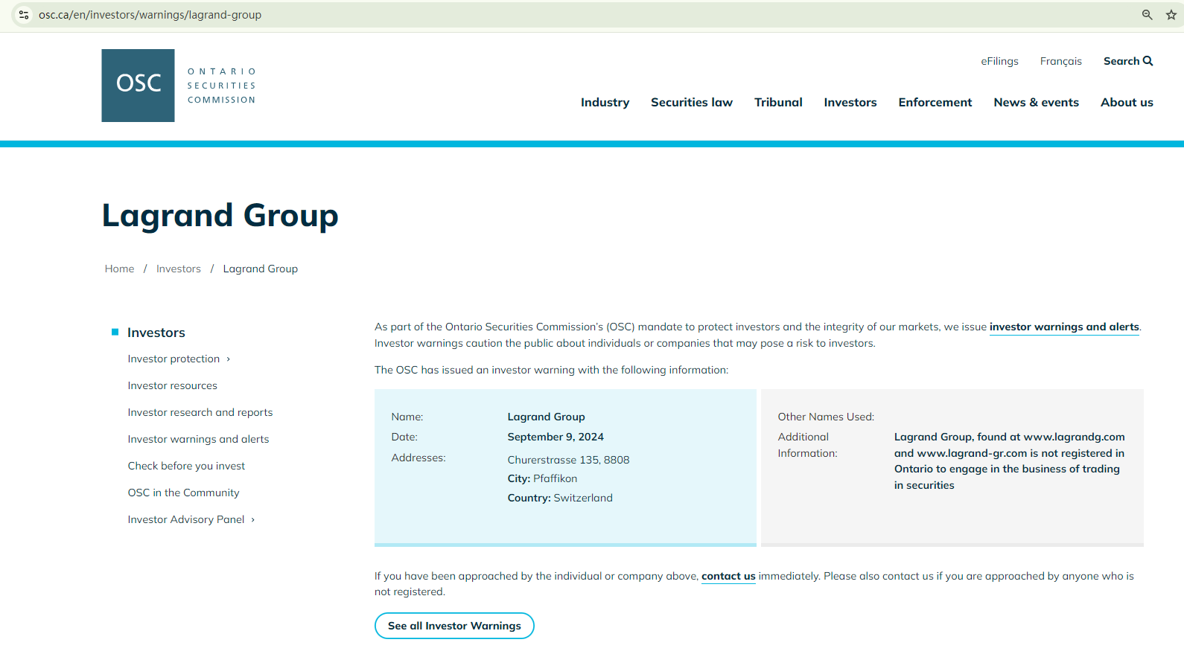Open Investor protection in sidebar
This screenshot has height=654, width=1184.
click(174, 359)
